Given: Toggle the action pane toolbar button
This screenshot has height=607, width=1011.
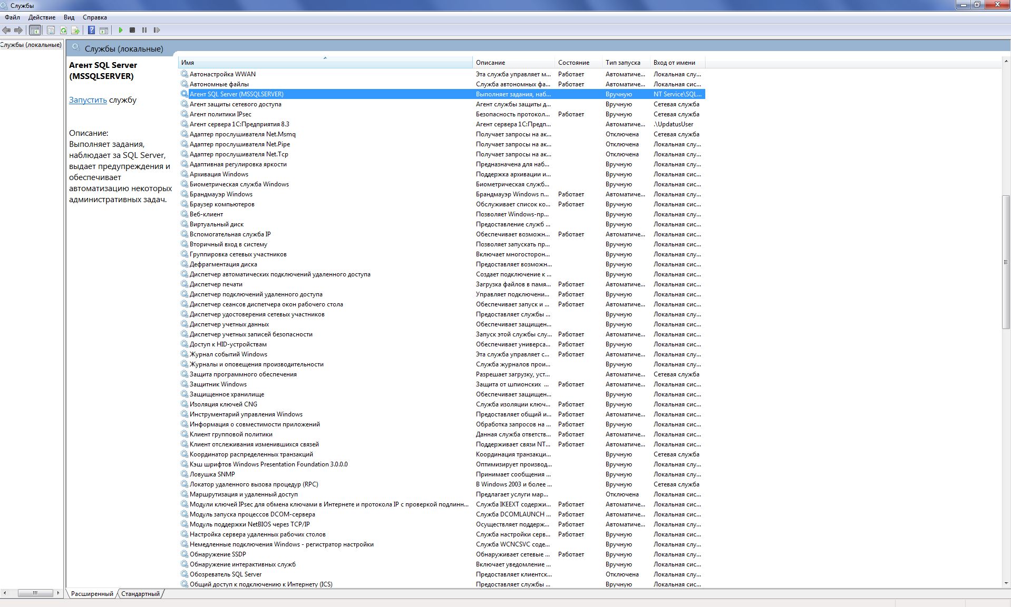Looking at the screenshot, I should (x=104, y=31).
